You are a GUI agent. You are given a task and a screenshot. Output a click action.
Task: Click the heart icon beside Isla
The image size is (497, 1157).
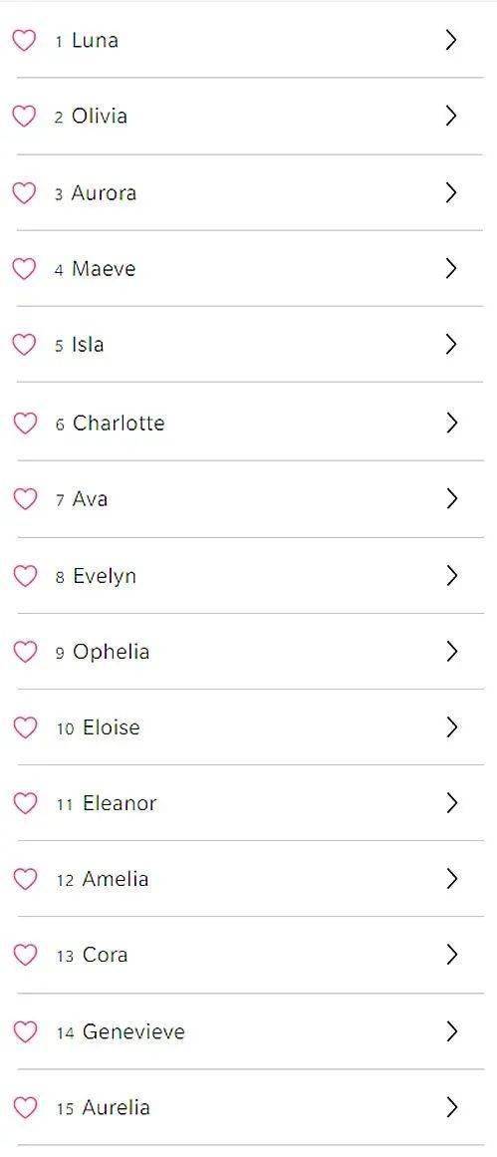(x=24, y=345)
